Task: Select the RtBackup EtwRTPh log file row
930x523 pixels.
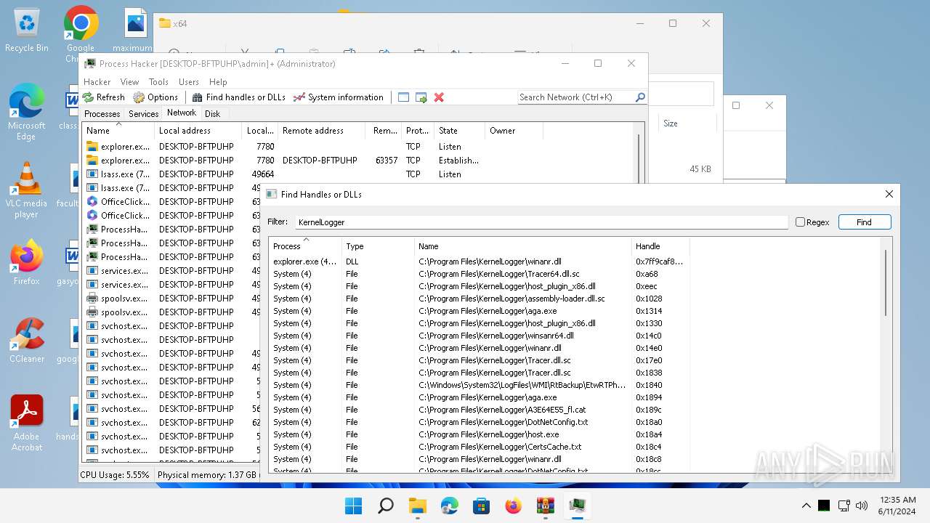Action: coord(480,385)
